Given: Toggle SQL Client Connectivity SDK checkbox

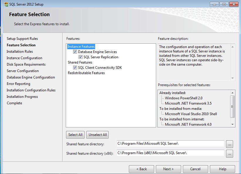Looking at the screenshot, I should pos(75,68).
